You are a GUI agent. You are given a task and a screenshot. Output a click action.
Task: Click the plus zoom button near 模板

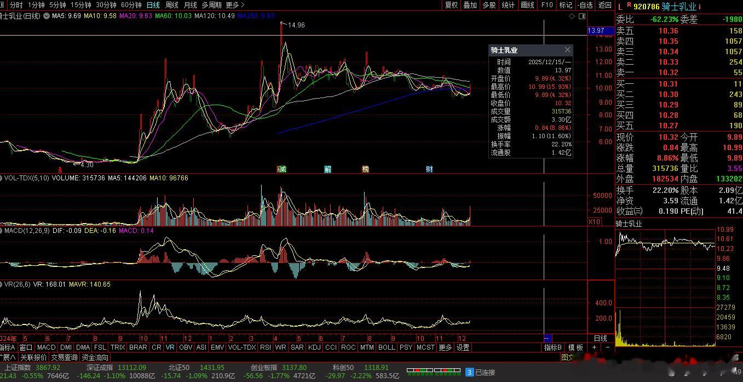pyautogui.click(x=595, y=347)
